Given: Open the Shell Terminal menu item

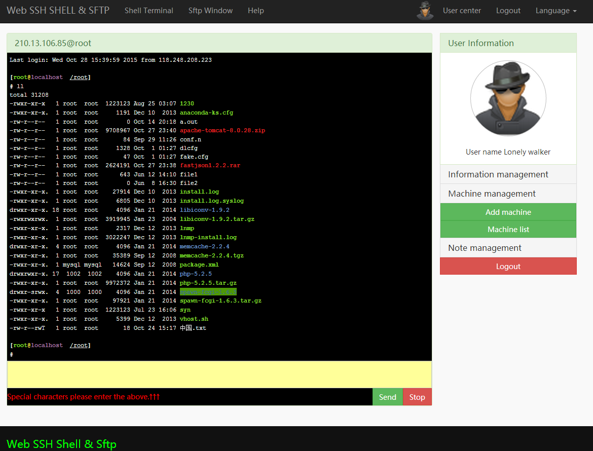Looking at the screenshot, I should click(149, 11).
